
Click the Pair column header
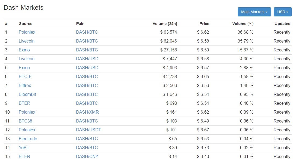coord(80,24)
